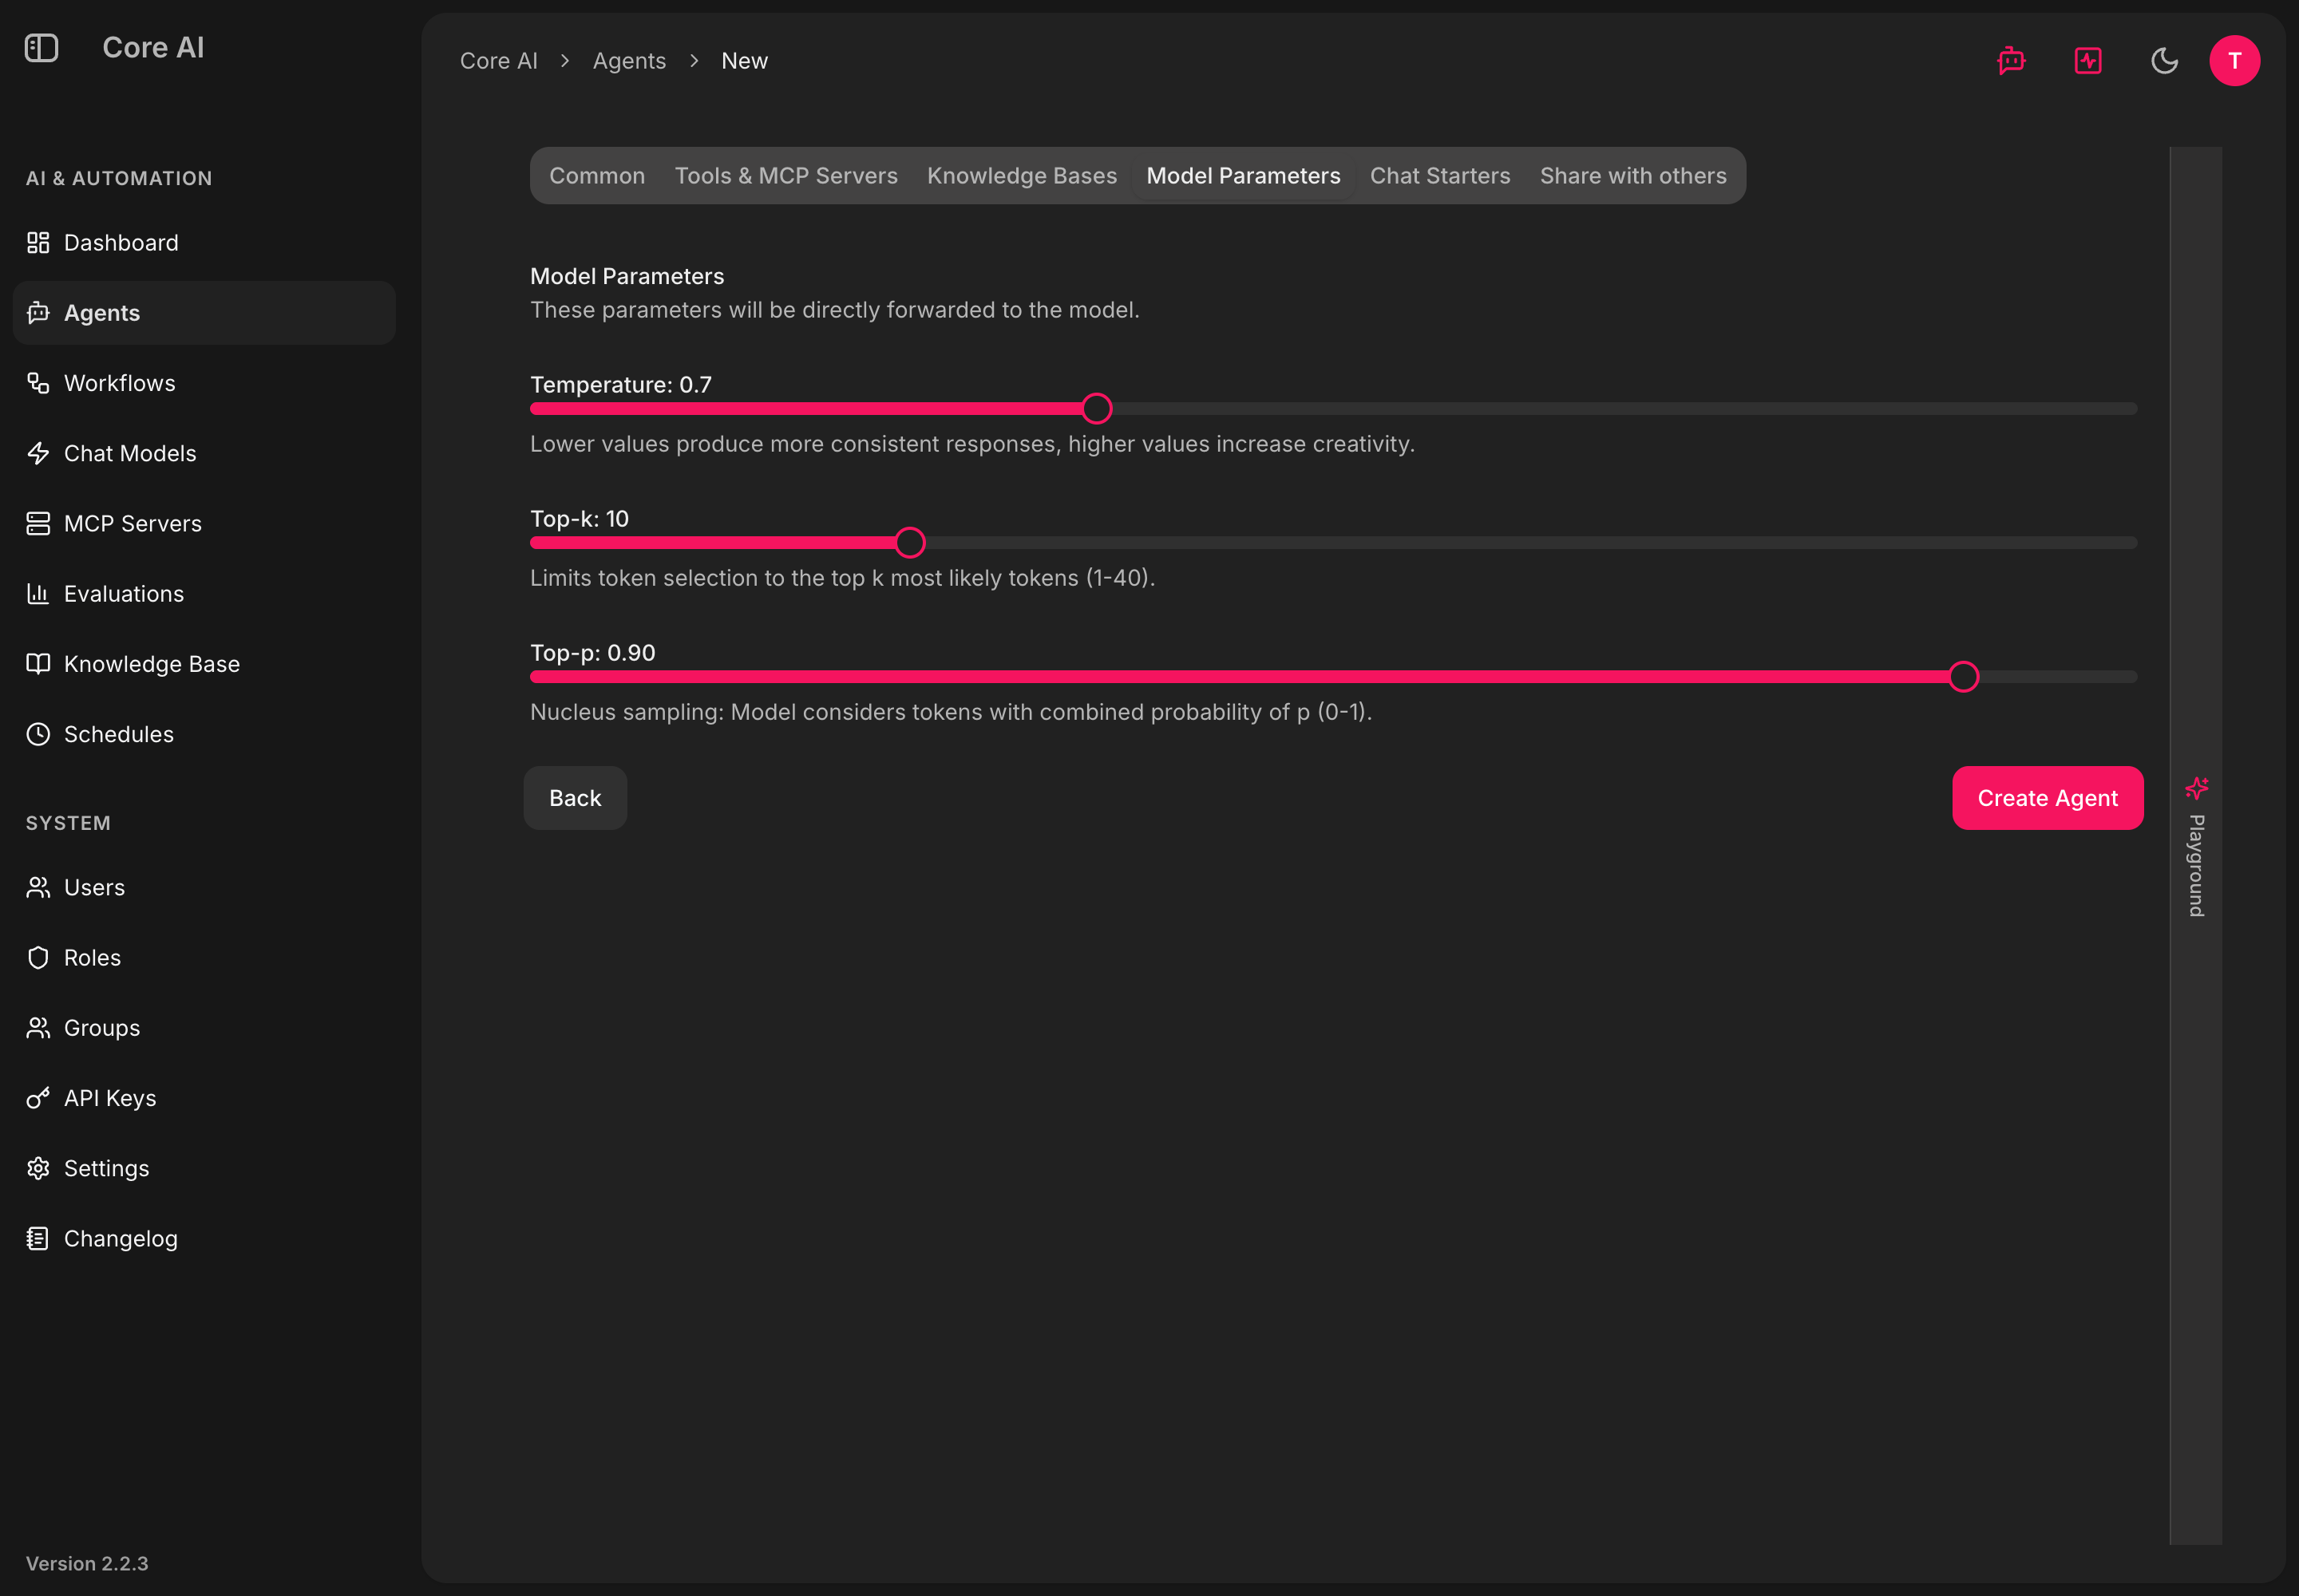This screenshot has width=2299, height=1596.
Task: Click the Agents robot icon in sidebar
Action: click(x=38, y=313)
